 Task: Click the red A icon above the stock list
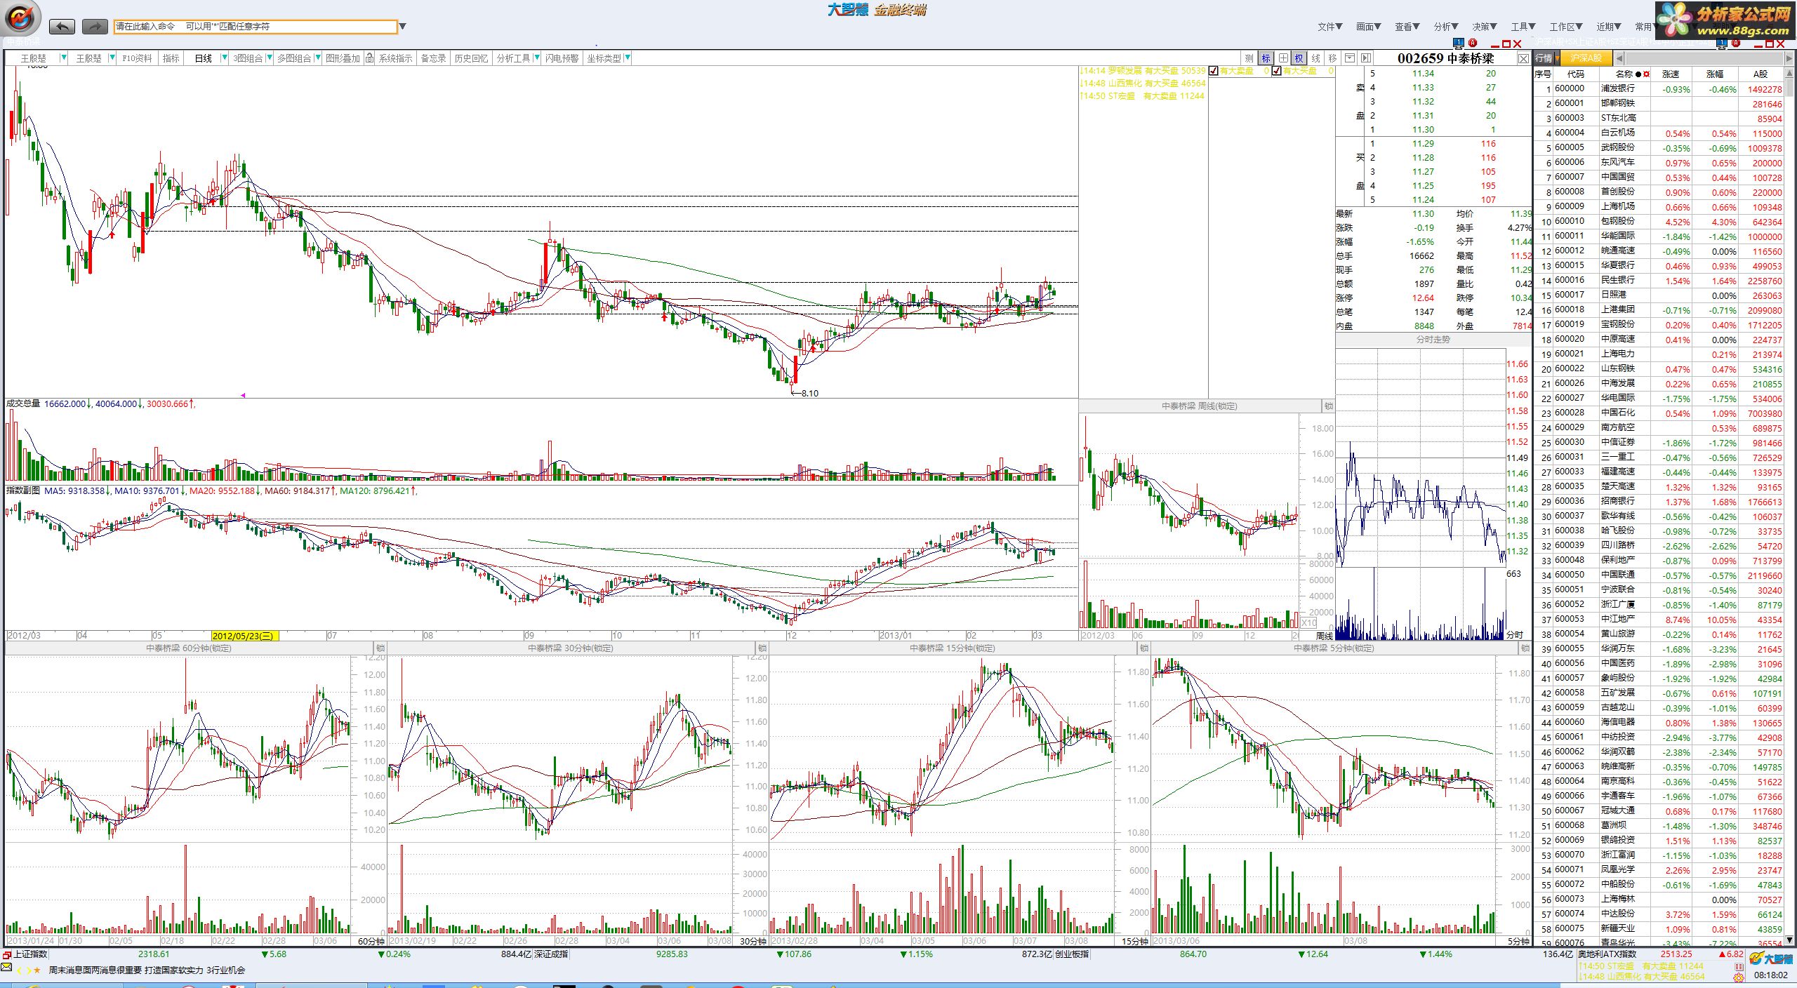tap(1736, 44)
